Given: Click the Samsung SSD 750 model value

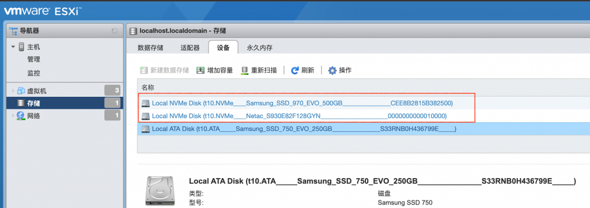Looking at the screenshot, I should pyautogui.click(x=405, y=203).
